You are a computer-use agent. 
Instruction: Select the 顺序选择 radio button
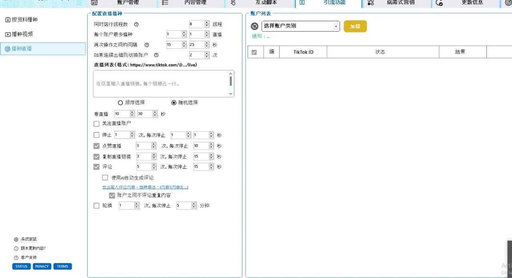tap(120, 102)
